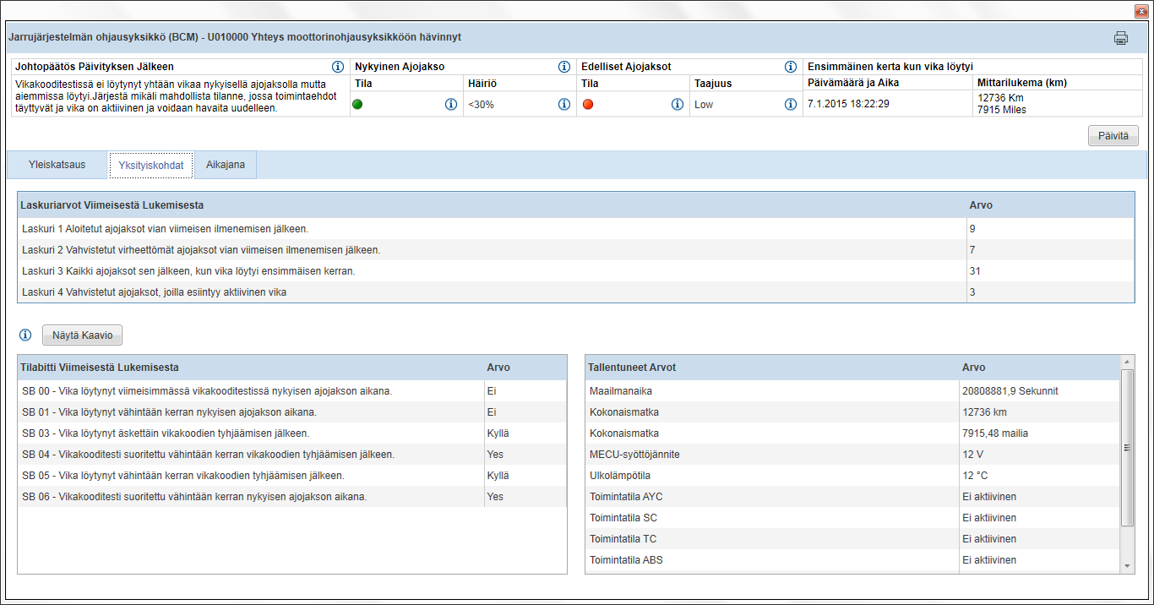Select the Laskuri 1 row

coord(576,229)
